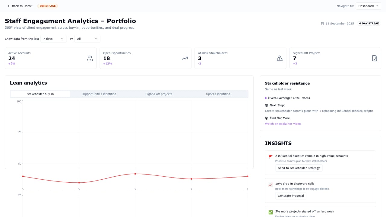Click the red flag icon on skeptics insight
Viewport: 386px width, 217px height.
(271, 157)
